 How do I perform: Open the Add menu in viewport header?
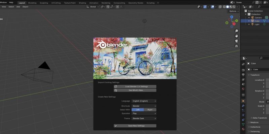18,7
